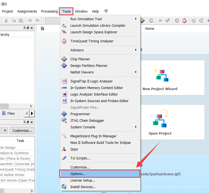Click hierarchy panel horizontal scrollbar right arrow
Viewport: 209px width, 193px height.
[x=31, y=106]
